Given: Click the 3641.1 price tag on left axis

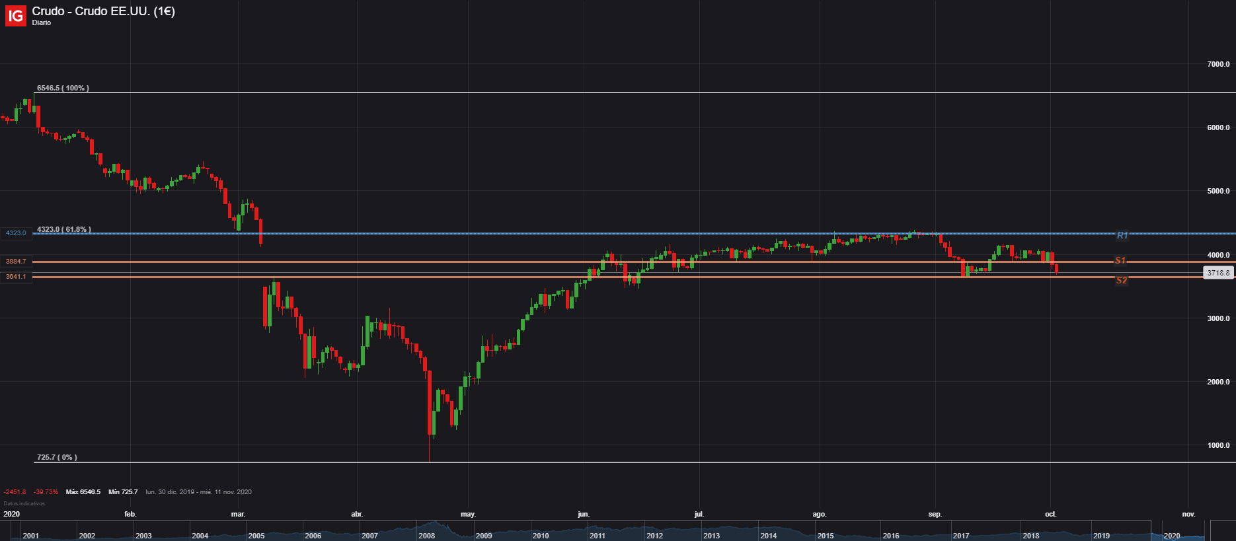Looking at the screenshot, I should (x=16, y=277).
